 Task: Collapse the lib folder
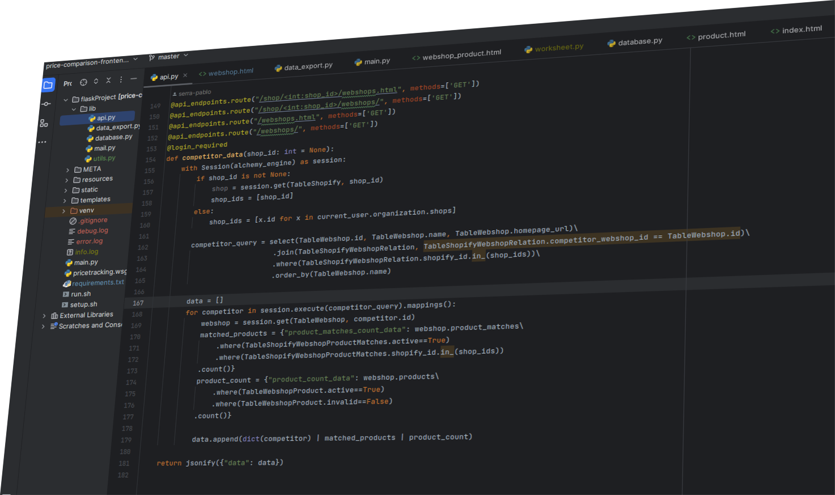coord(74,109)
